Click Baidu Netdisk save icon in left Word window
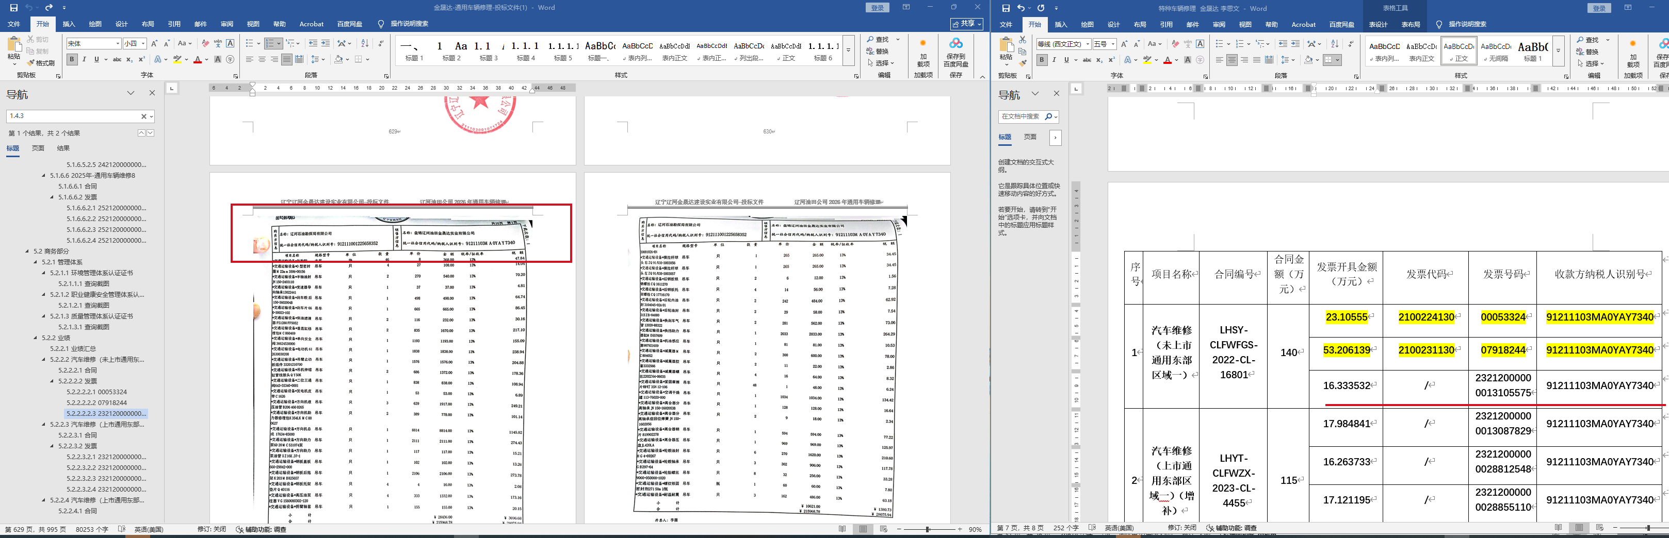The image size is (1669, 538). point(955,52)
